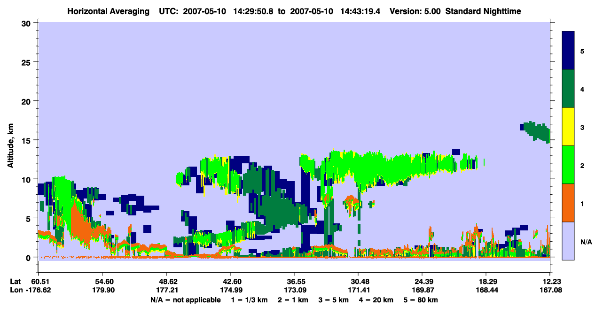Click the bright green color bar segment labeled 2
Screen dimensions: 611x313
pyautogui.click(x=568, y=165)
